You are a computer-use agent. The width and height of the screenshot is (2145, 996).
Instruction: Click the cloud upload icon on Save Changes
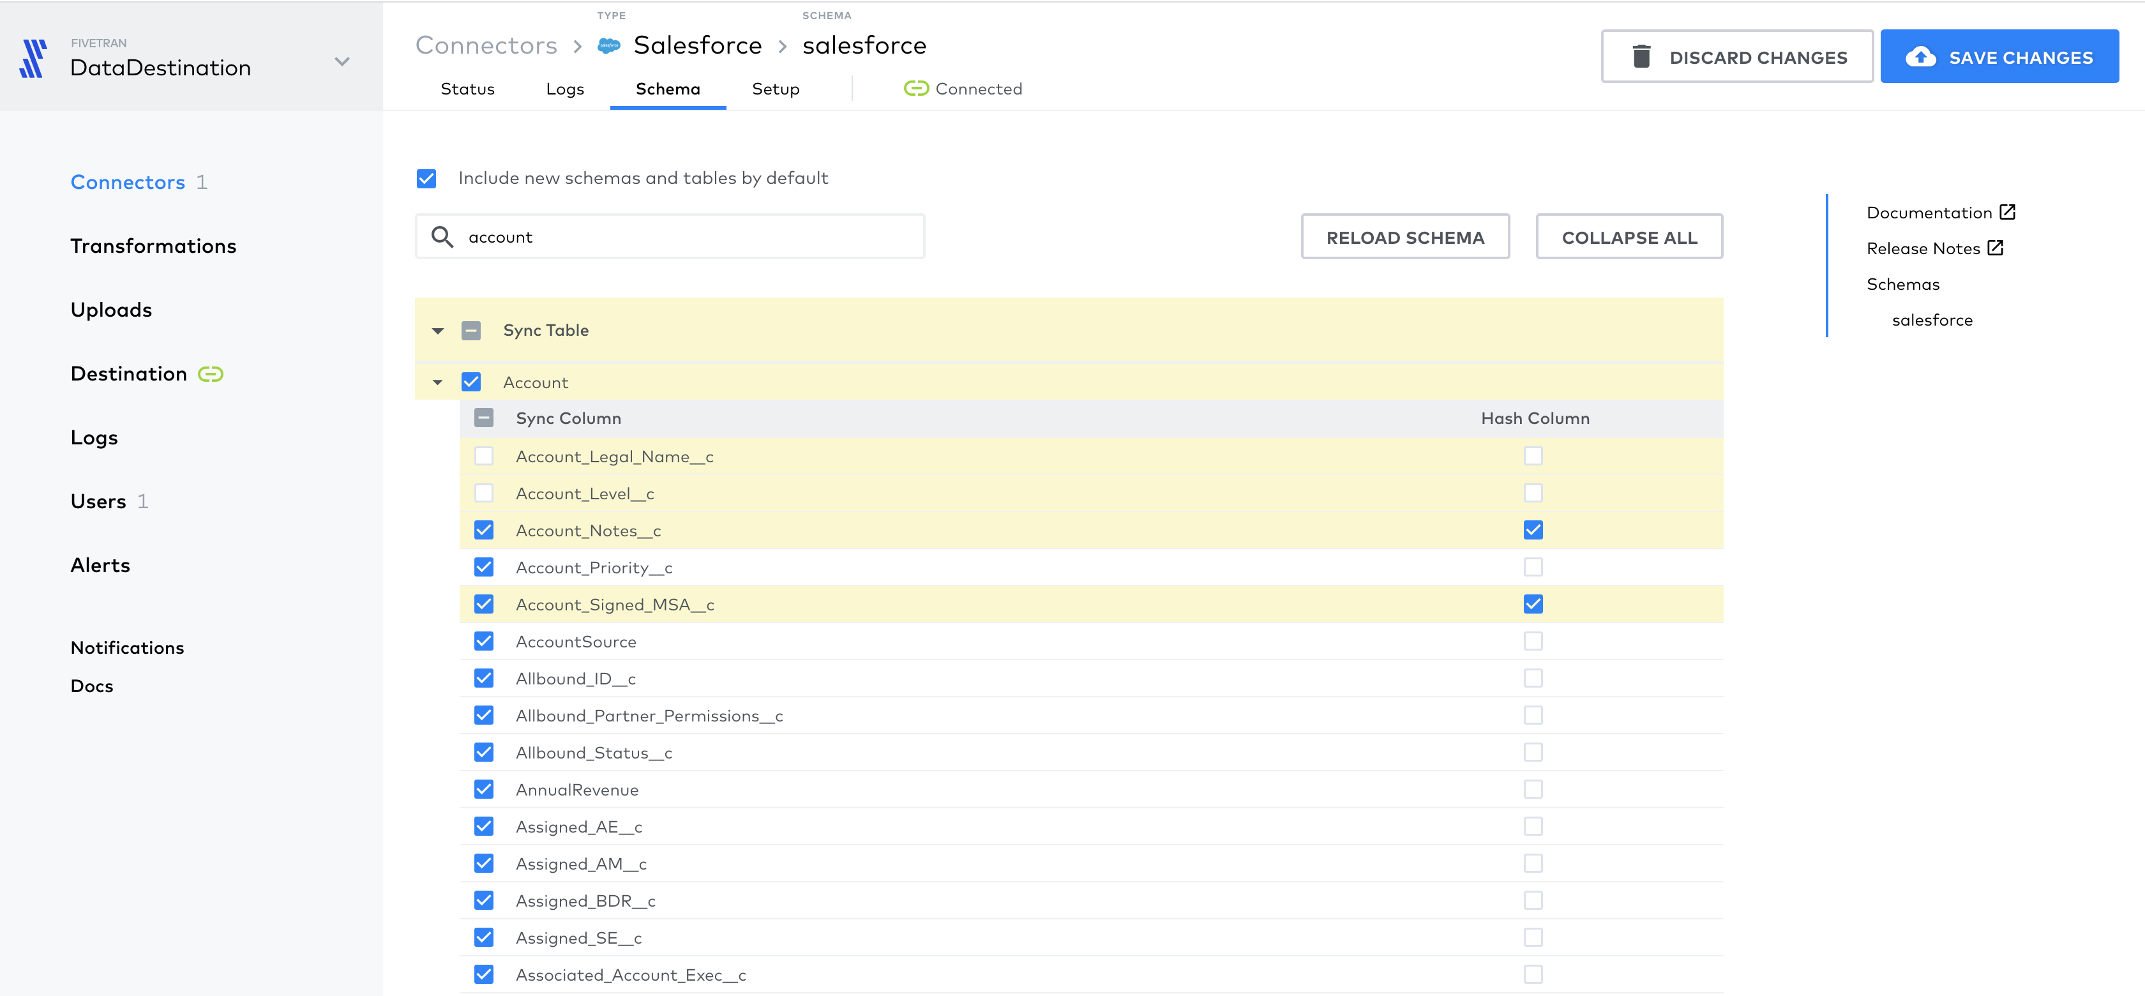(x=1921, y=57)
